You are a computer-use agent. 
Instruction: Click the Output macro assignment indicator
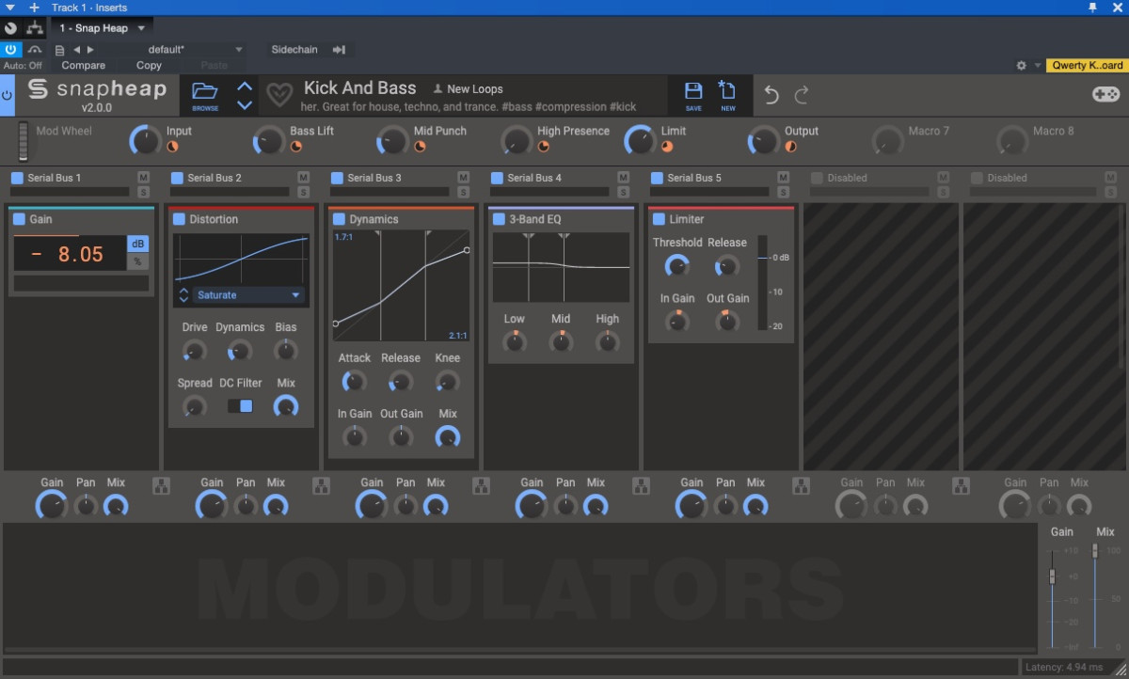[x=790, y=147]
